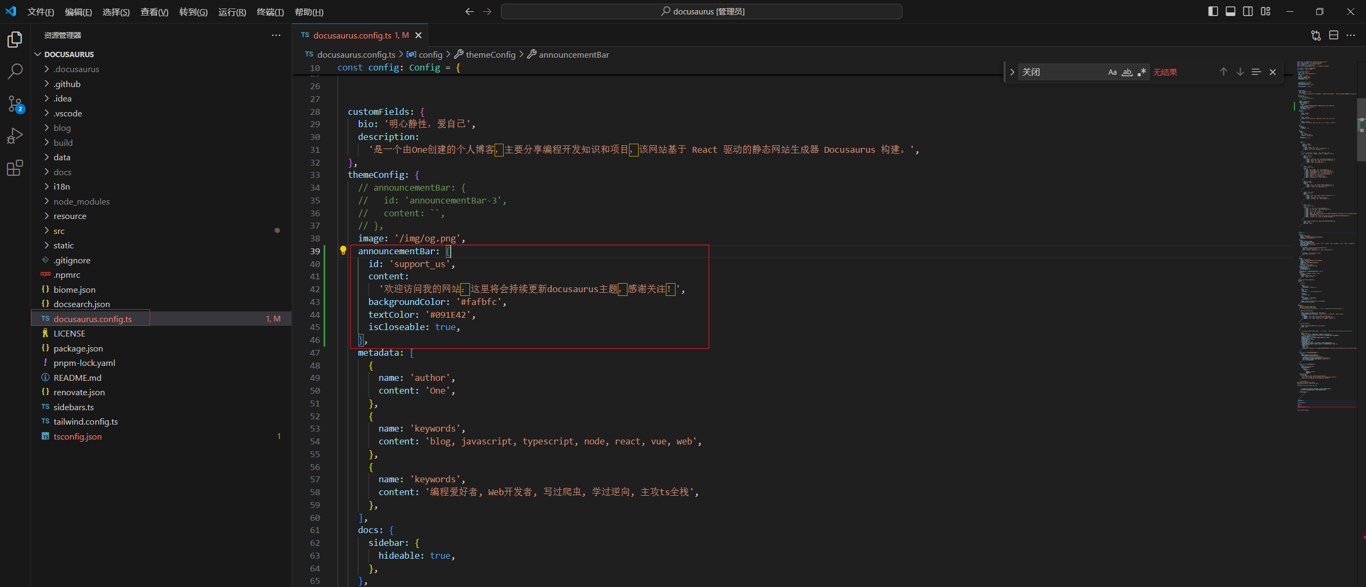The height and width of the screenshot is (587, 1366).
Task: Go back with the navigation arrow
Action: point(469,11)
